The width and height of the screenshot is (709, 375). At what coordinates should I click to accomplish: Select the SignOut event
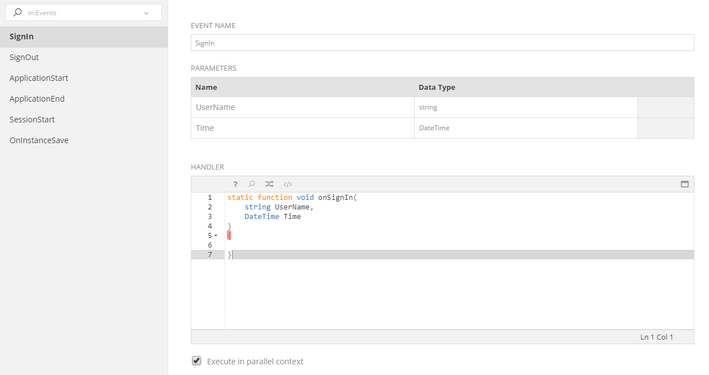click(x=24, y=57)
